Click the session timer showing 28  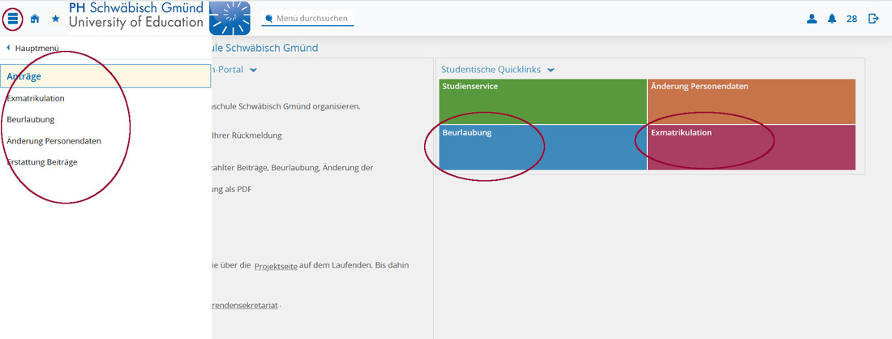[x=851, y=19]
